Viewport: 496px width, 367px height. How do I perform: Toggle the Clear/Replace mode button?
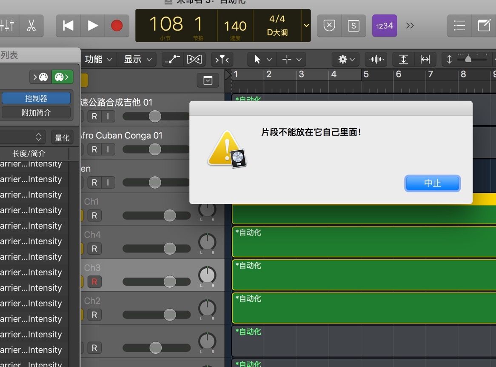[329, 26]
